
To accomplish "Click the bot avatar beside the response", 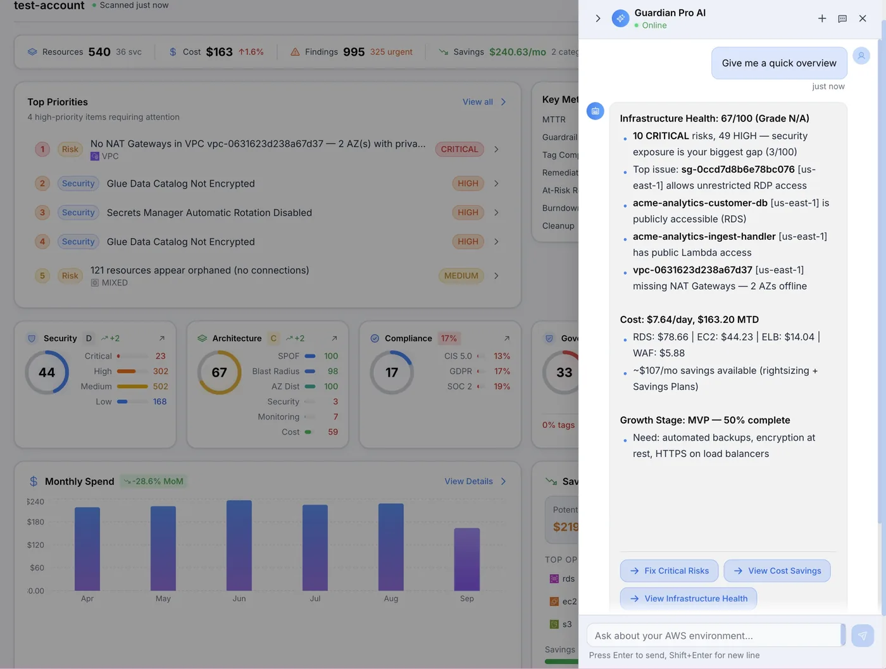I will (596, 111).
